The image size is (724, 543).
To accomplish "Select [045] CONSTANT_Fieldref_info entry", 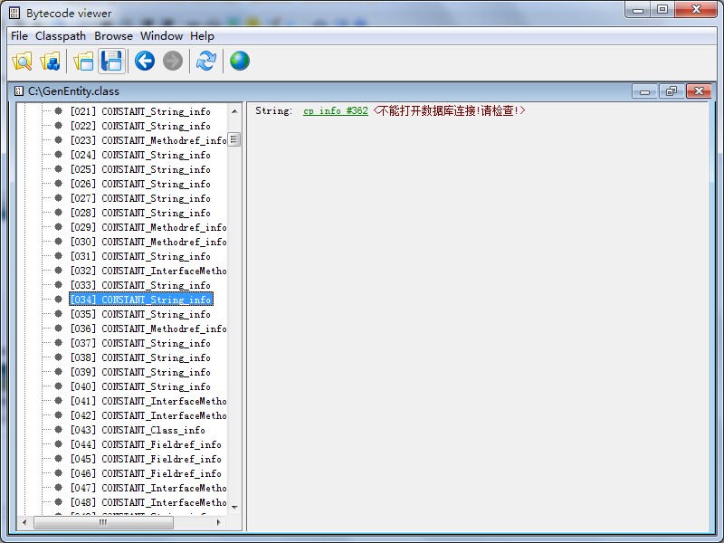I will 146,459.
